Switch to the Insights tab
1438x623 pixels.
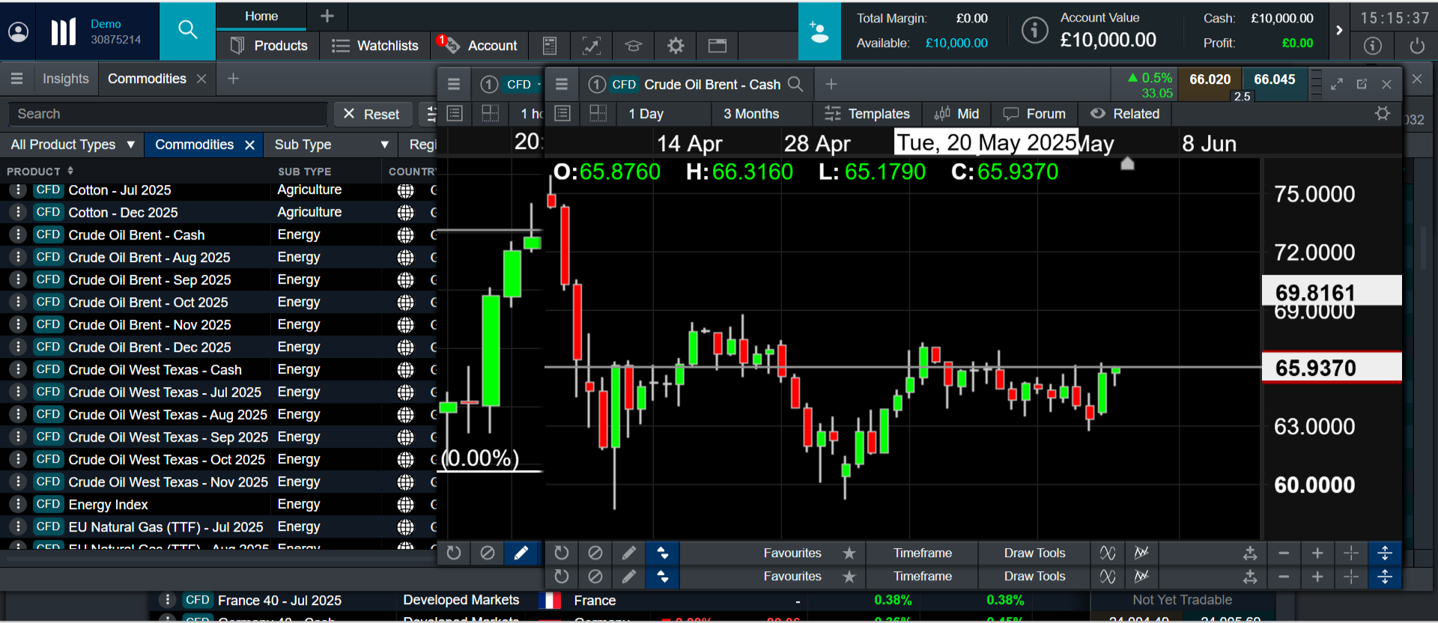(65, 79)
